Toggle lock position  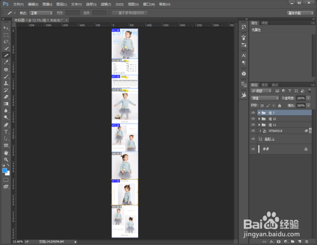coord(274,105)
